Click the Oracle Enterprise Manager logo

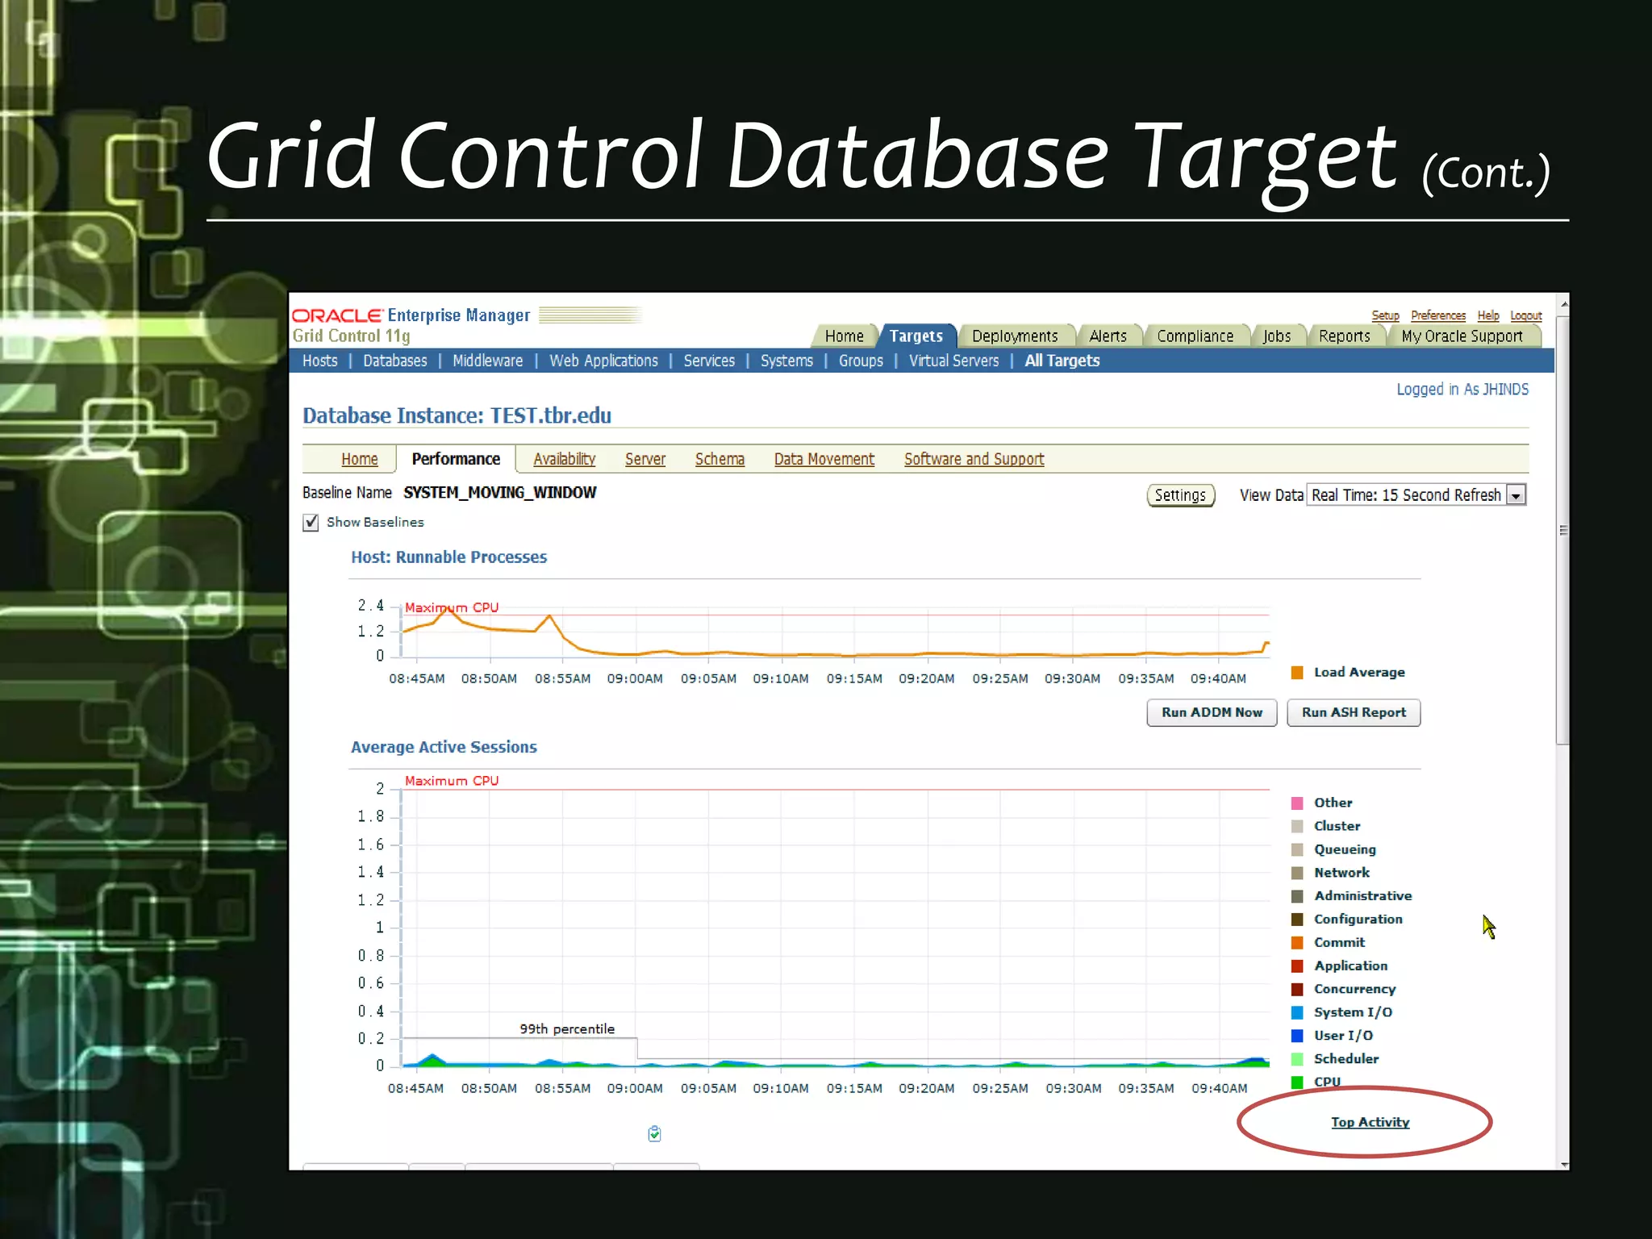point(411,315)
